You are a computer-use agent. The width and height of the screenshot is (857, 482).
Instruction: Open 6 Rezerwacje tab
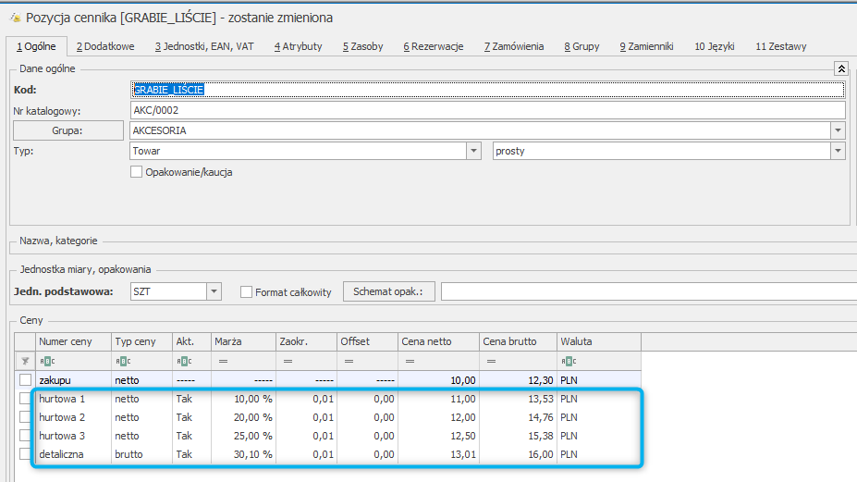click(434, 46)
